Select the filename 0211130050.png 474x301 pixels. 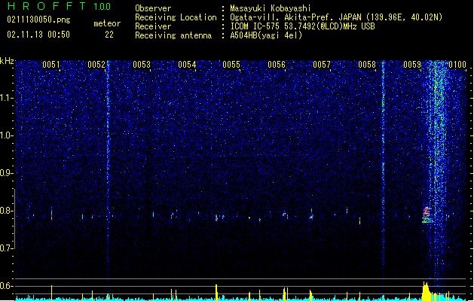pos(38,20)
